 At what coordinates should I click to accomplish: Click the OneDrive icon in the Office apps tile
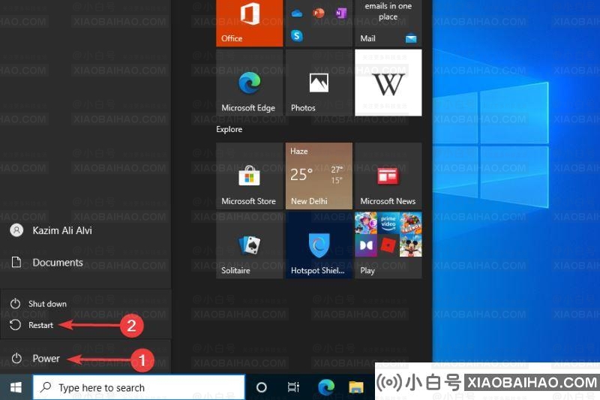tap(296, 14)
